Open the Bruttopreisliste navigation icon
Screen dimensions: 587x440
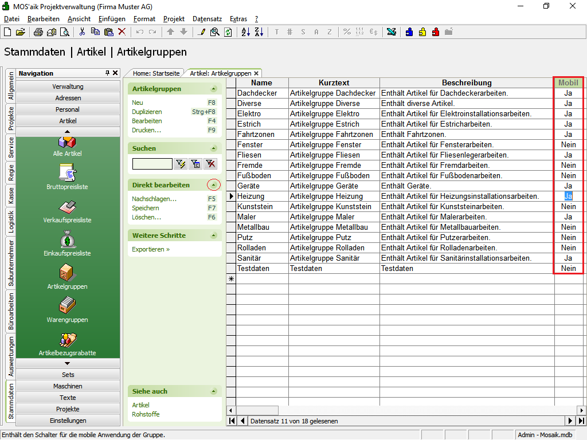tap(68, 172)
